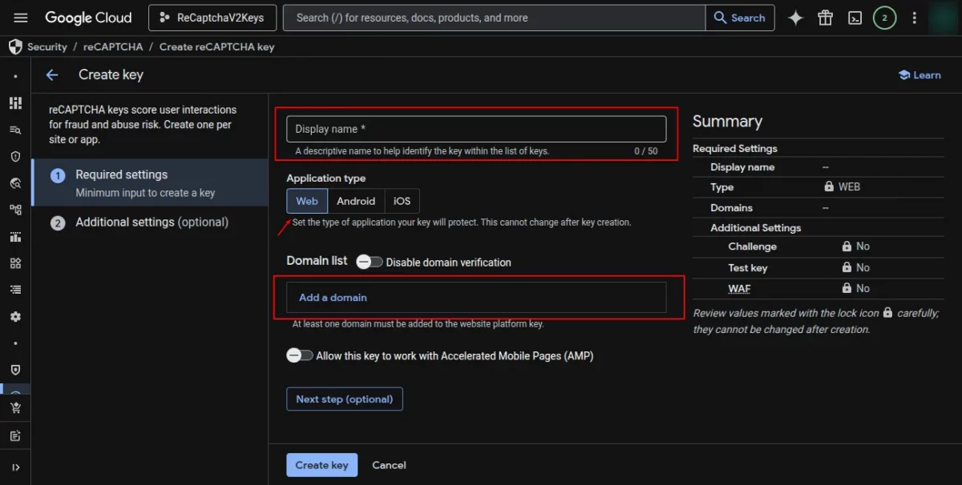Screen dimensions: 962x485
Task: Open the indented list sidebar icon
Action: (x=15, y=289)
